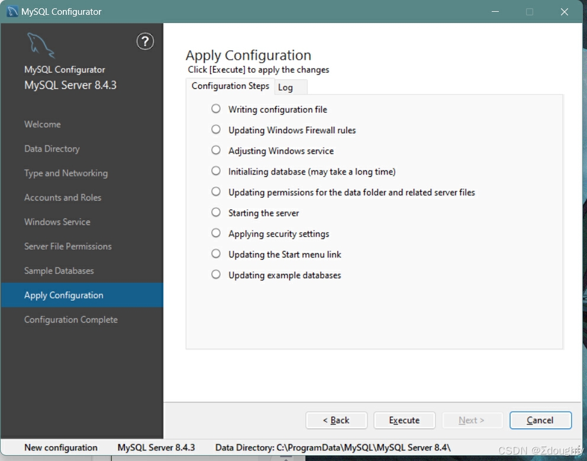Open Sample Databases sidebar step
The width and height of the screenshot is (587, 461).
(59, 271)
